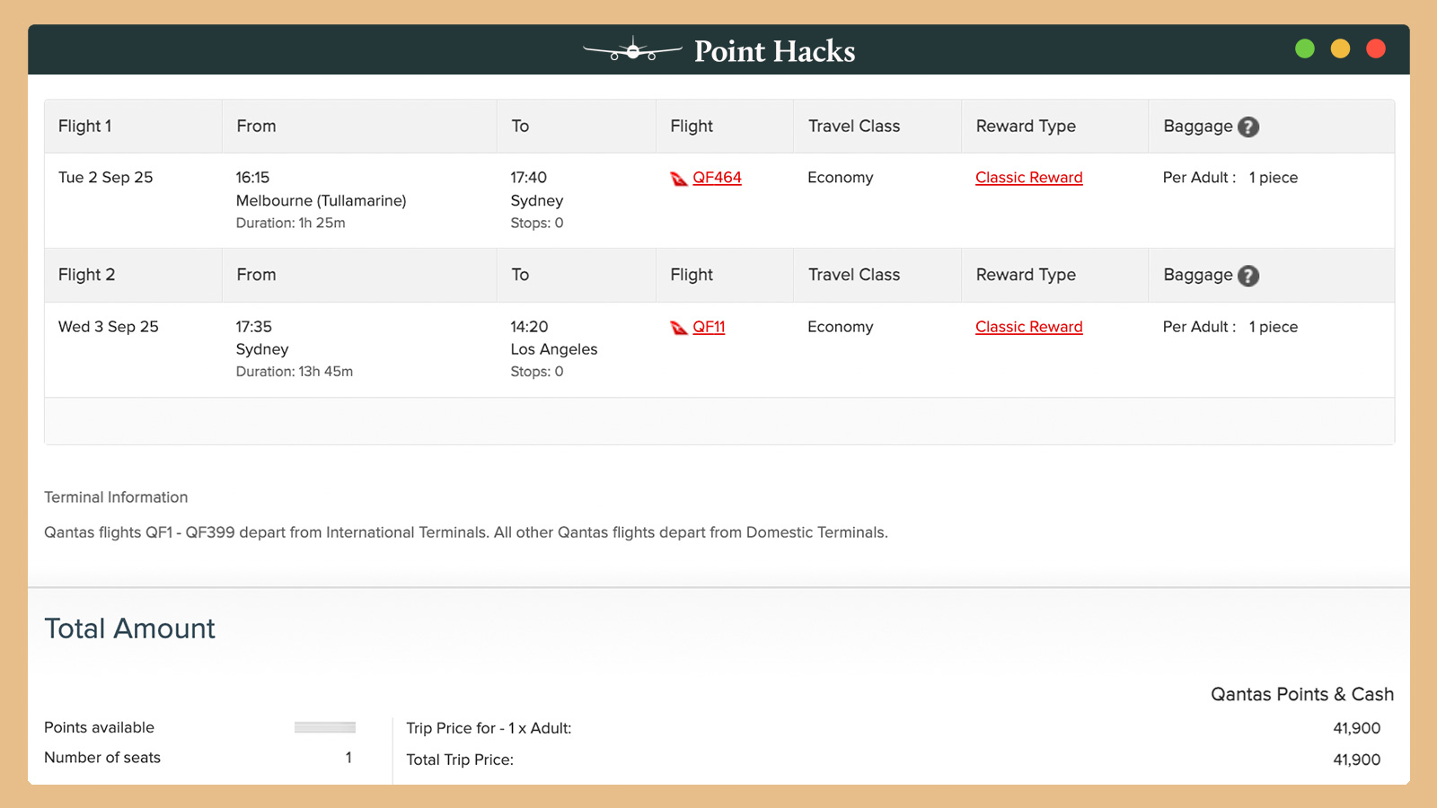This screenshot has height=808, width=1437.
Task: Click the Qantas kangaroo icon next to QF464
Action: [679, 179]
